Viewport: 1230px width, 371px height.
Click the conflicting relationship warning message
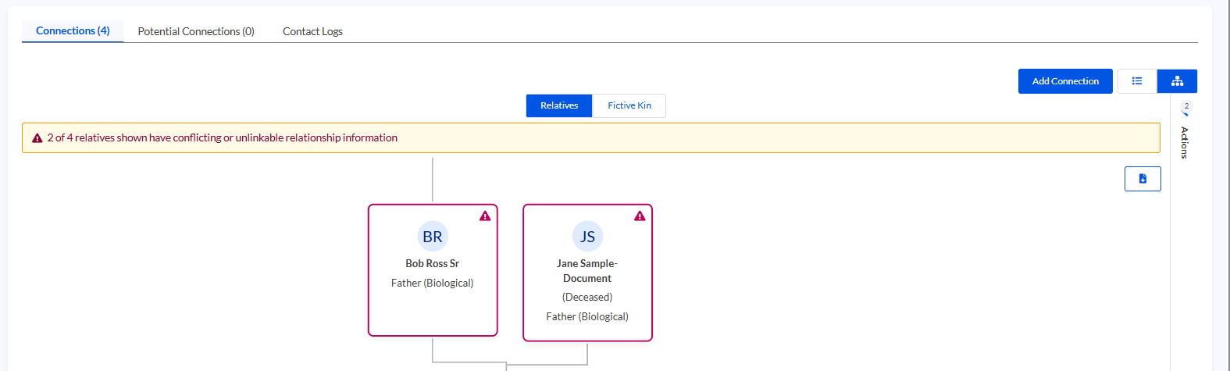223,137
